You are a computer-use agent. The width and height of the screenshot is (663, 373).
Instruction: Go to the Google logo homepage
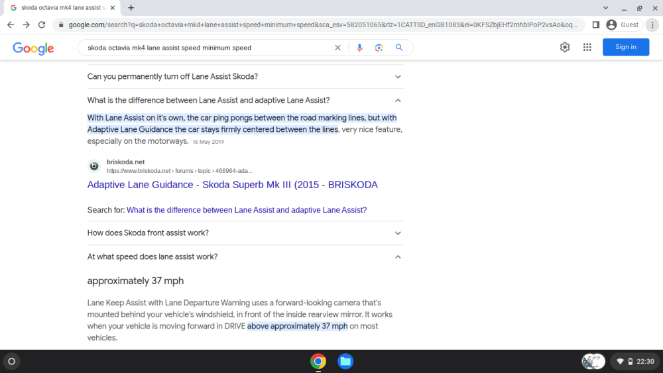coord(33,48)
